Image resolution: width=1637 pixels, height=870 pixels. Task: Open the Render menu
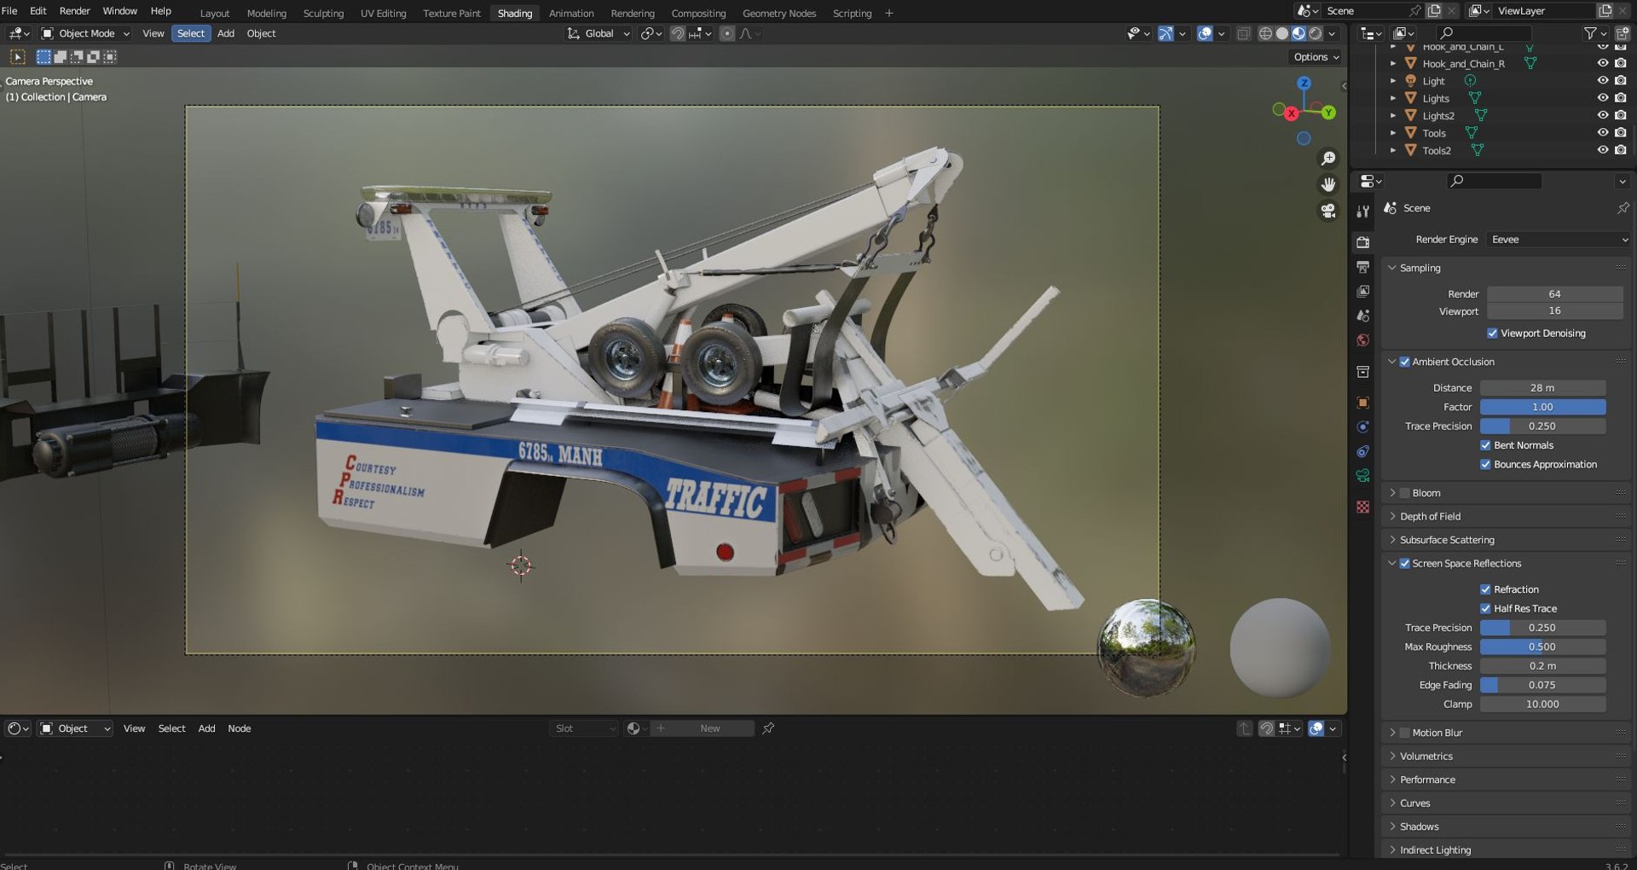tap(74, 11)
